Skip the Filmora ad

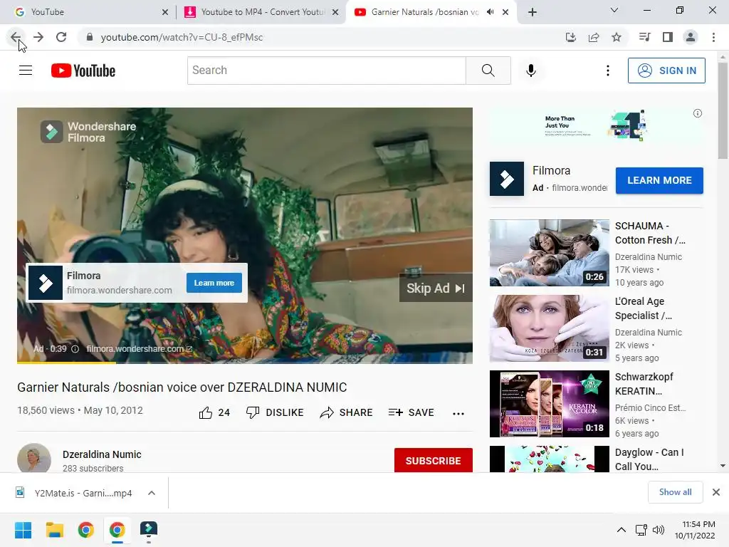[x=436, y=288]
